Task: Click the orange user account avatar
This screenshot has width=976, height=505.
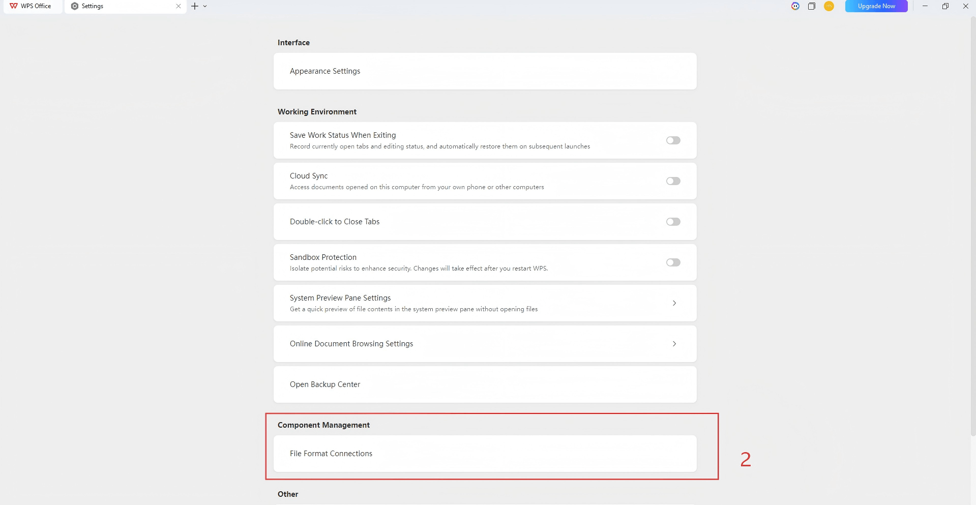Action: (829, 6)
